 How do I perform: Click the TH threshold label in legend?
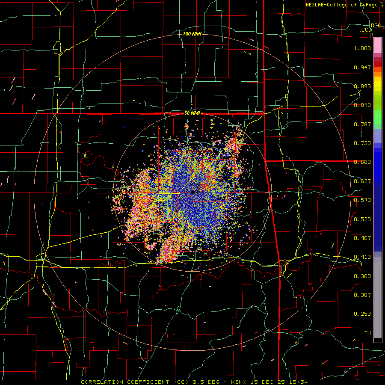coord(367,333)
